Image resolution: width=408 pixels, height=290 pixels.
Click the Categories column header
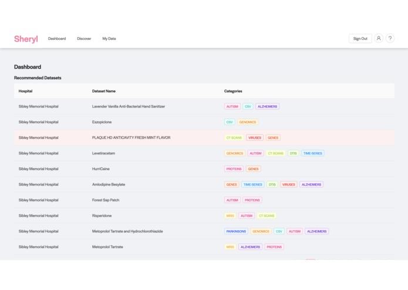[x=233, y=91]
